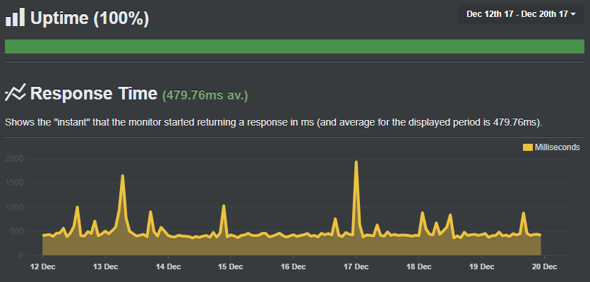Click the Milliseconds legend label

(x=557, y=147)
